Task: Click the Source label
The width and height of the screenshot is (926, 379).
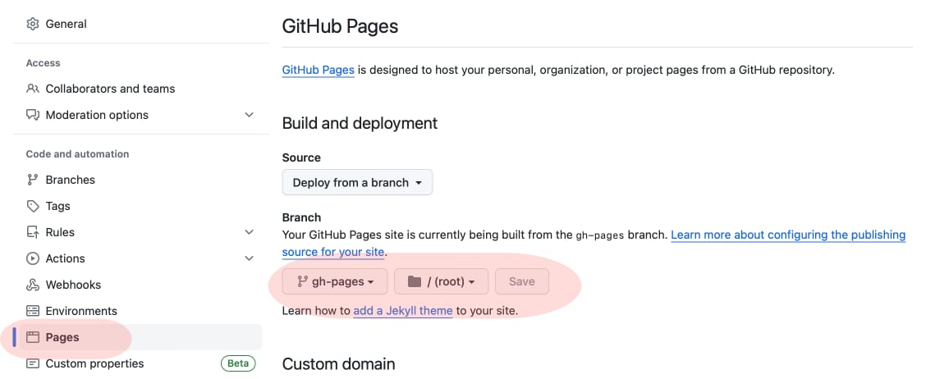Action: click(302, 158)
